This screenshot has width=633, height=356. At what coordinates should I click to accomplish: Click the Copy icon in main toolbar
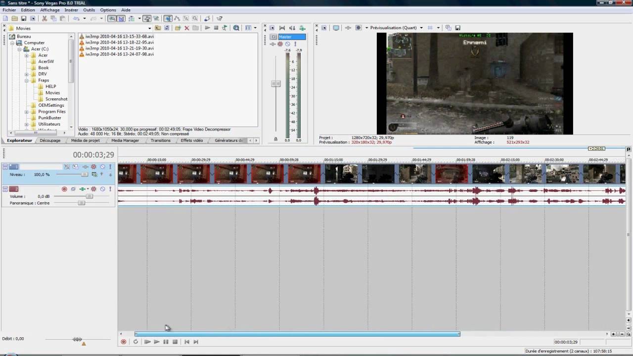point(53,18)
